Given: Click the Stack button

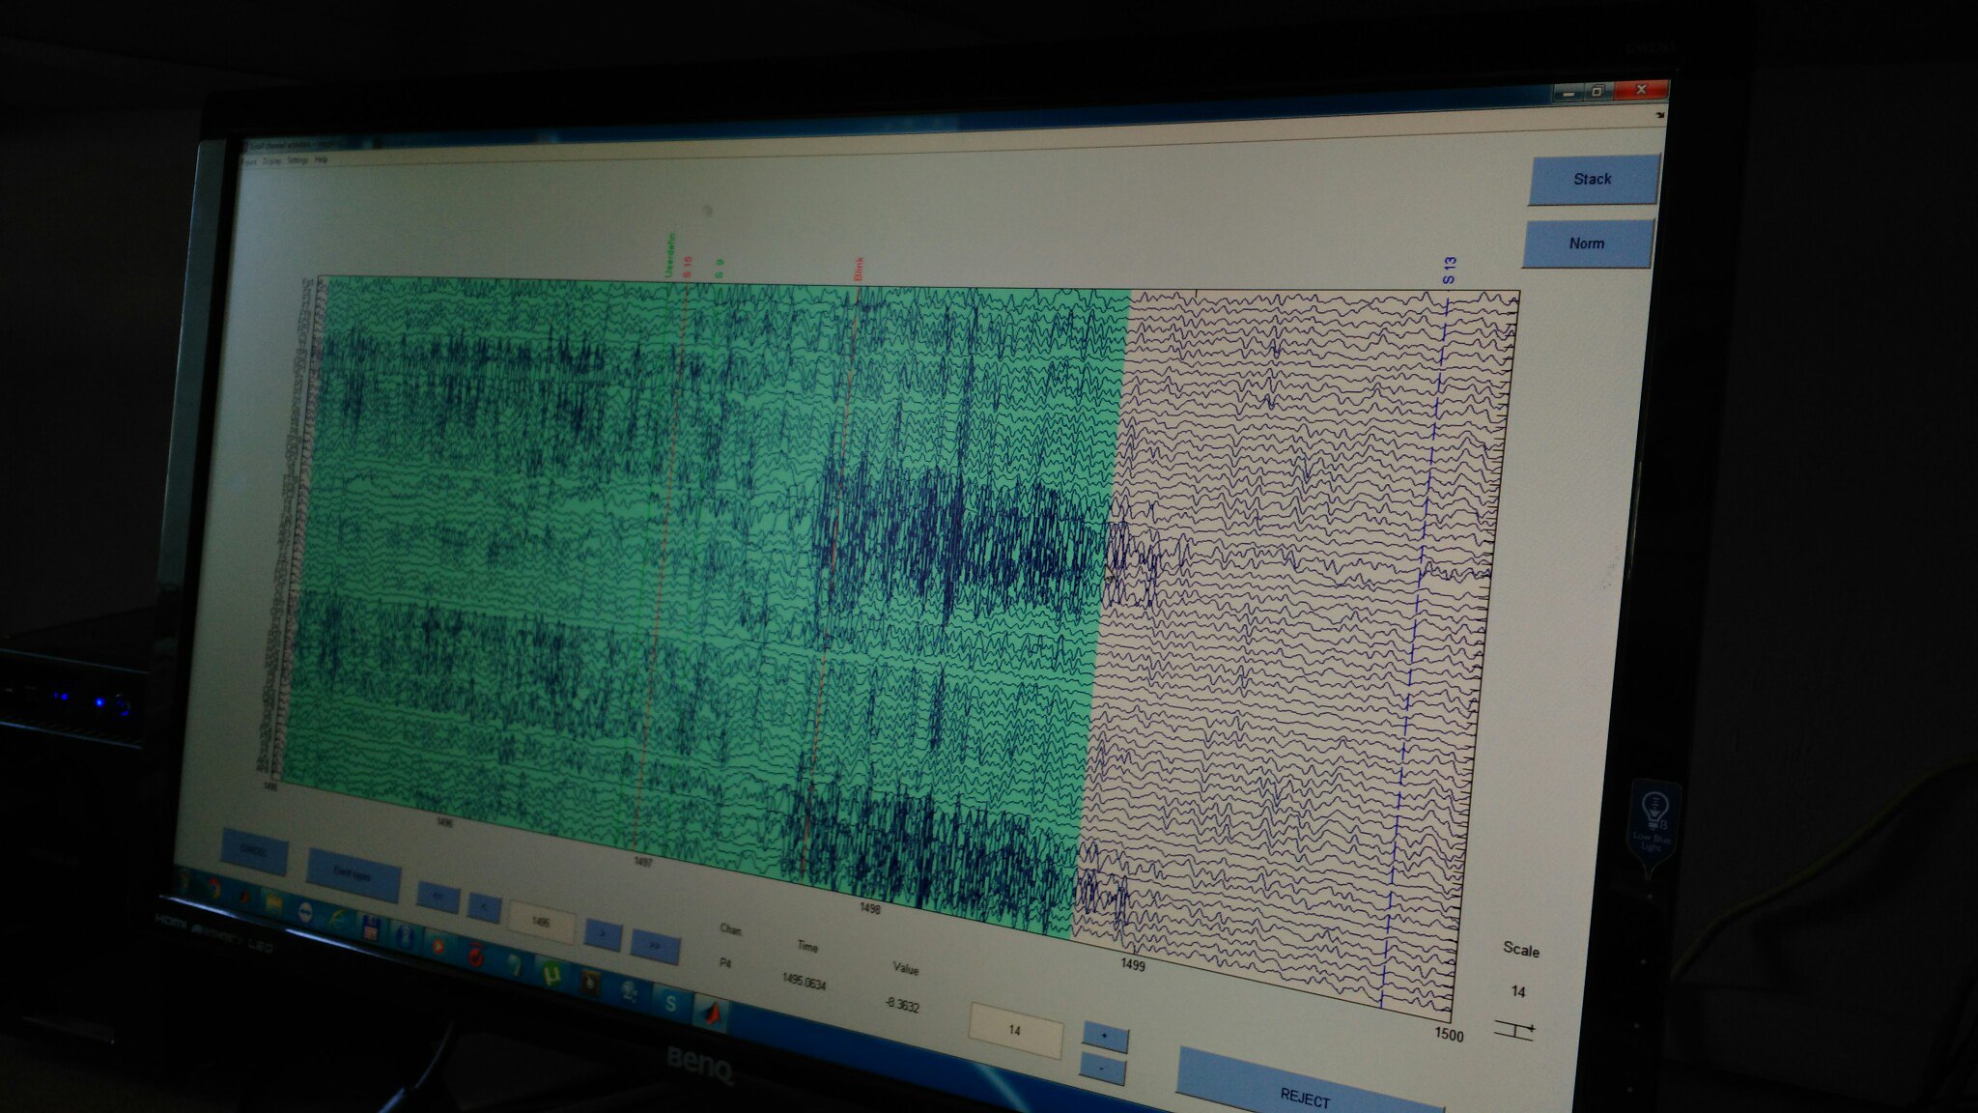Looking at the screenshot, I should tap(1593, 180).
